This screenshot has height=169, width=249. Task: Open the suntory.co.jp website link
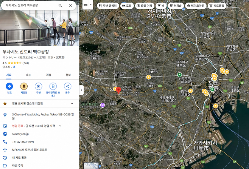[20, 134]
